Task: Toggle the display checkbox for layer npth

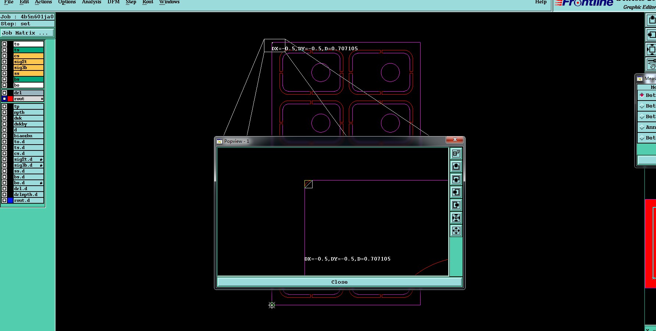Action: click(4, 112)
